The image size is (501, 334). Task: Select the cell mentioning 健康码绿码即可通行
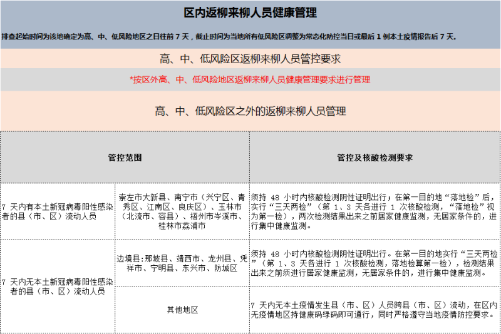tap(374, 310)
